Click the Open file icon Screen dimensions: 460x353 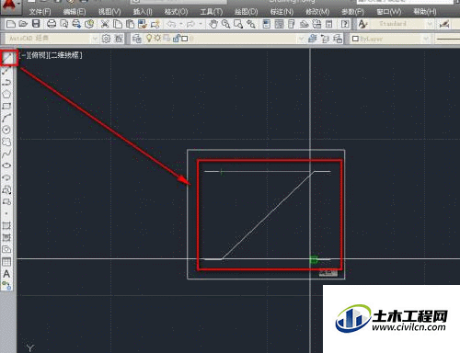pyautogui.click(x=23, y=24)
